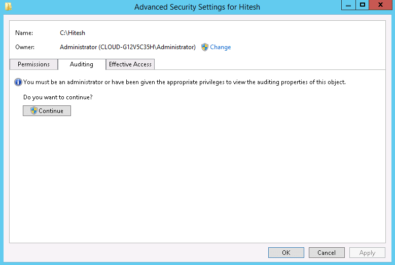Click the window title text
The image size is (395, 265).
[x=197, y=7]
